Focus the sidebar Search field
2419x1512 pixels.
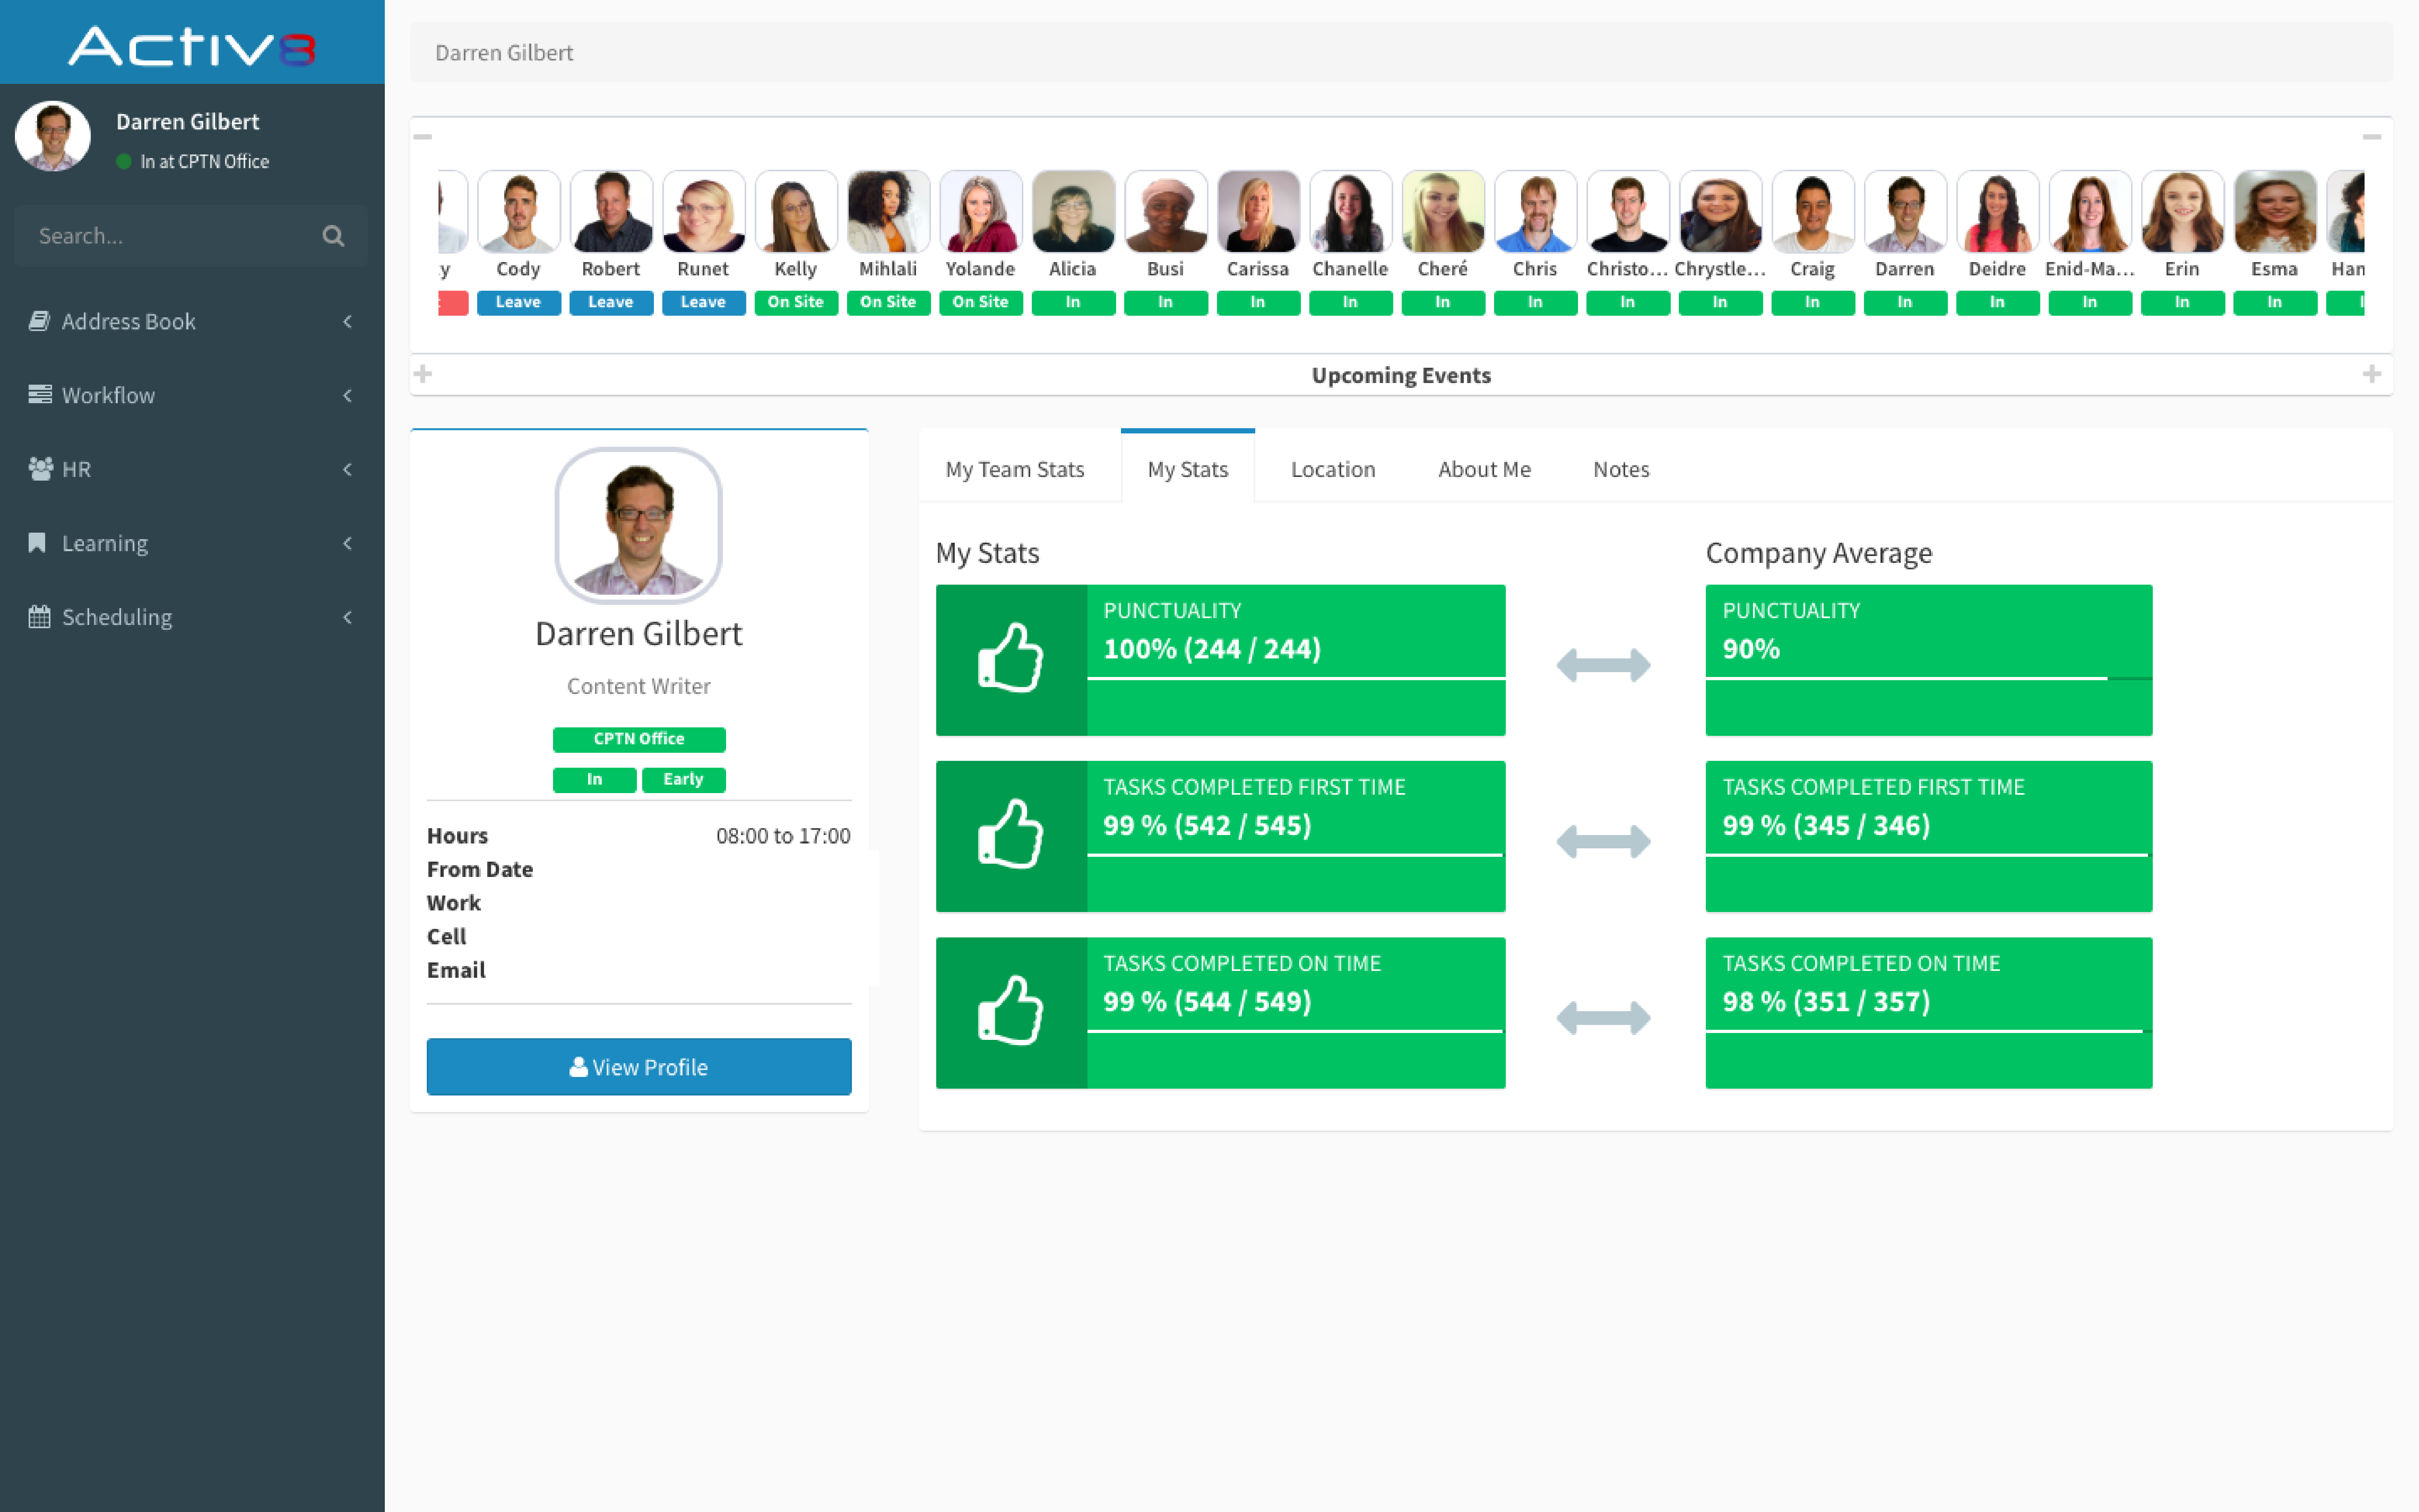191,236
